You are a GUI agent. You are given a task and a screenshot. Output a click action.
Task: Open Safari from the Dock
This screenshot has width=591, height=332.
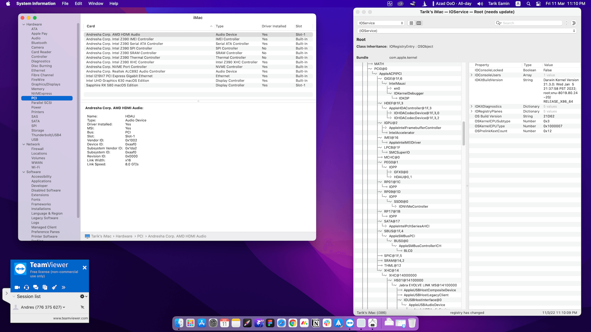coord(281,323)
